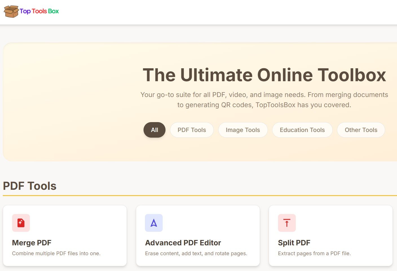This screenshot has height=271, width=397.
Task: Click "The Ultimate Online Toolbox" headline
Action: click(x=264, y=75)
